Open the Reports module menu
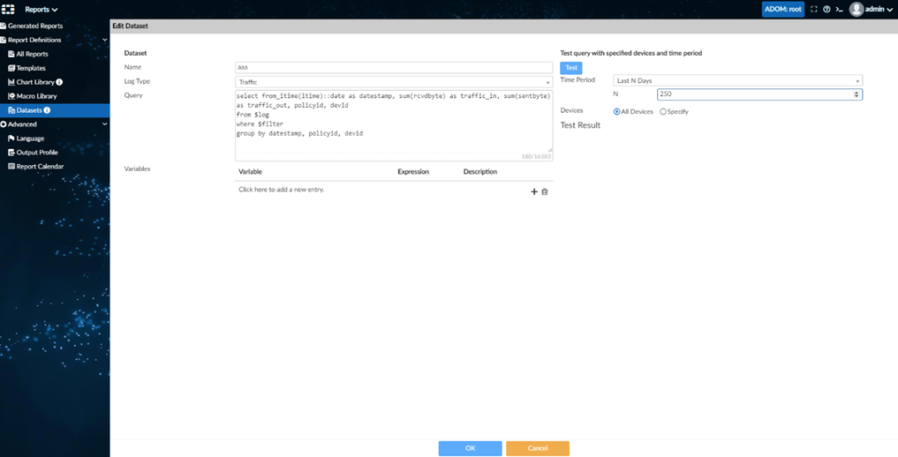This screenshot has height=457, width=898. 42,10
